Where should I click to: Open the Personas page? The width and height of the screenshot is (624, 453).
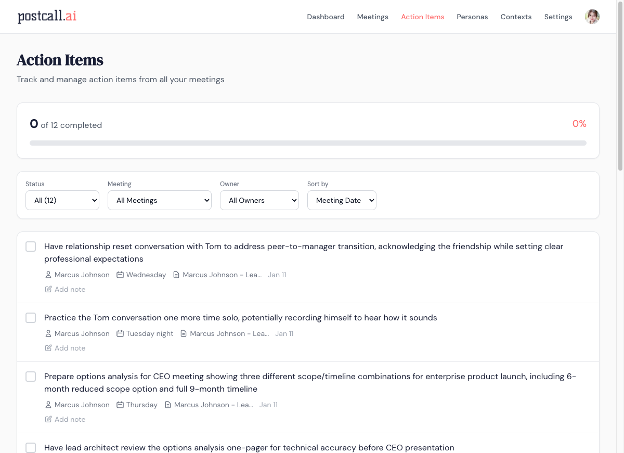(x=472, y=17)
